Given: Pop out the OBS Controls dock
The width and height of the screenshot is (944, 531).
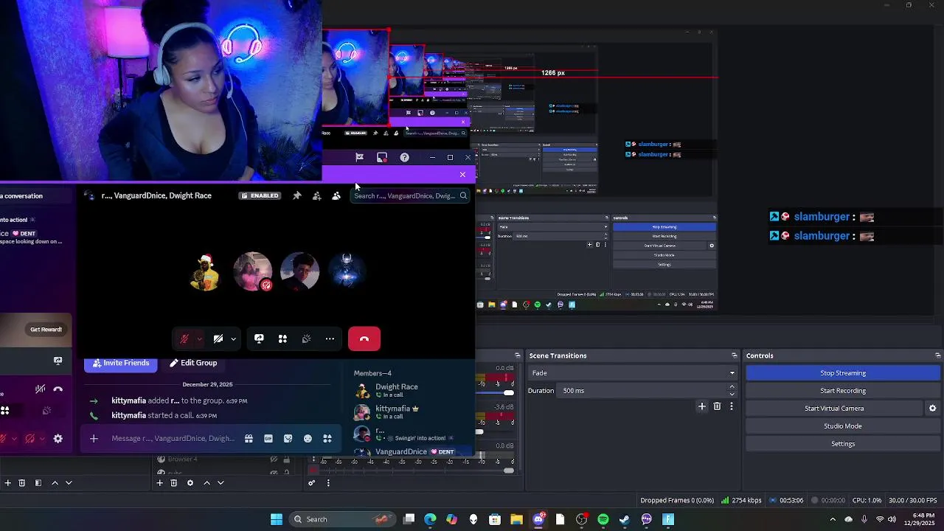Looking at the screenshot, I should click(937, 355).
